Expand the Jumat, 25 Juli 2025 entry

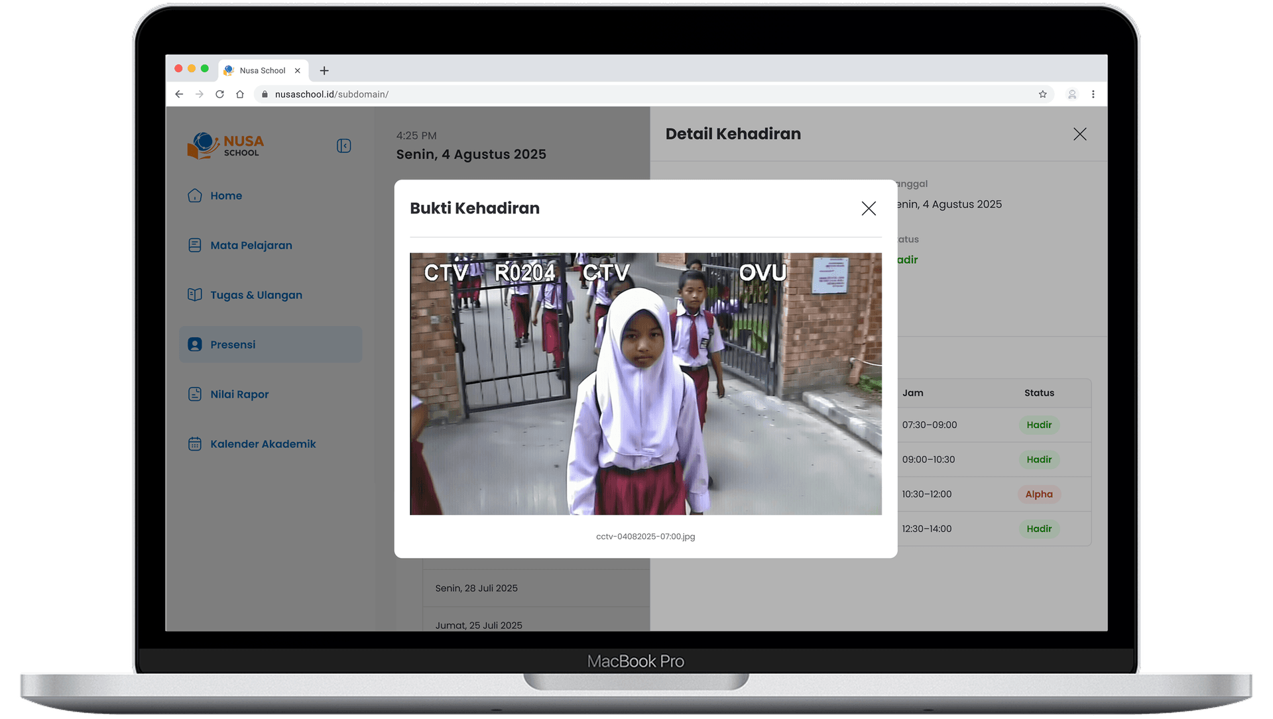click(x=478, y=625)
